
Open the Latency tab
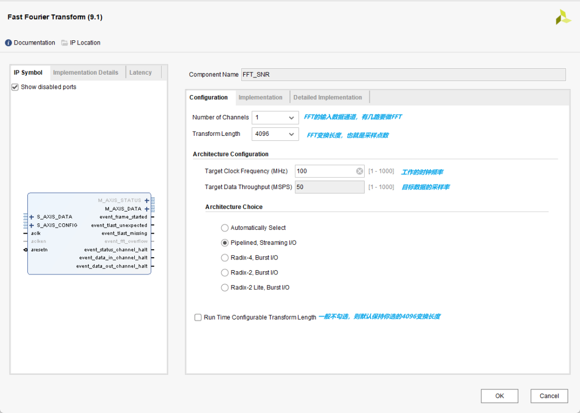click(x=141, y=73)
